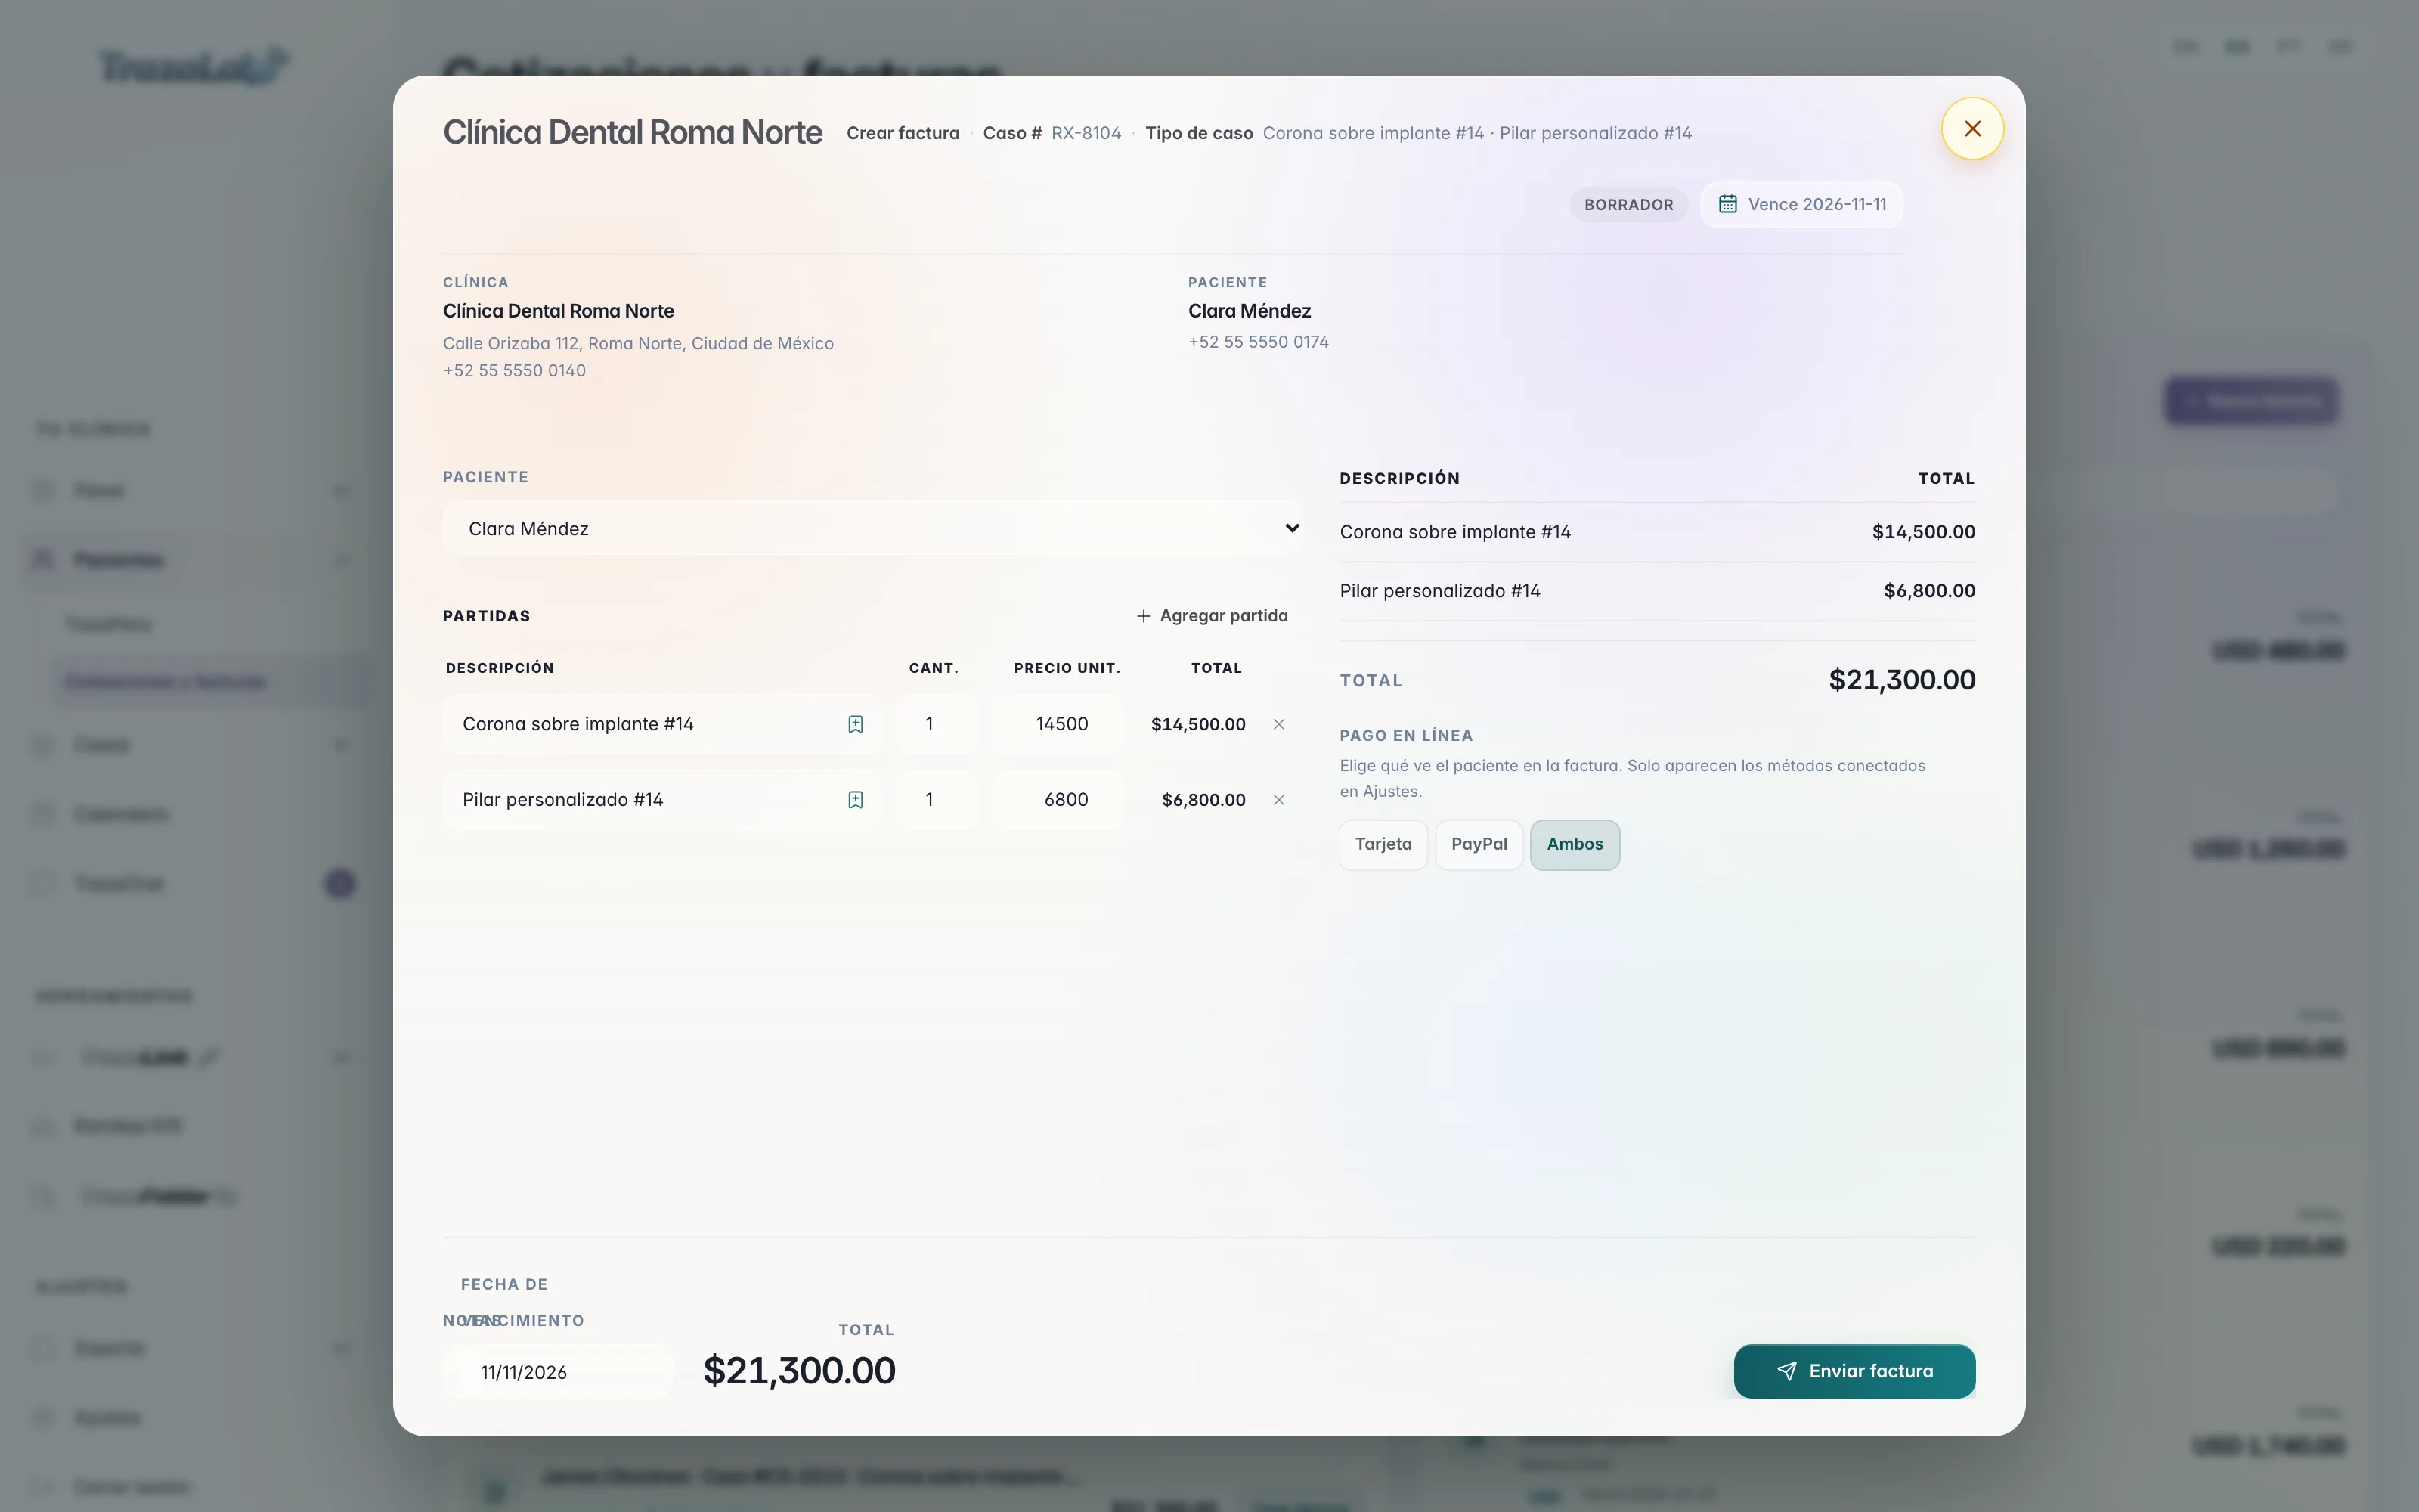Screen dimensions: 2419x1512
Task: Edit the Pilar personalizado #14 description field
Action: point(661,800)
